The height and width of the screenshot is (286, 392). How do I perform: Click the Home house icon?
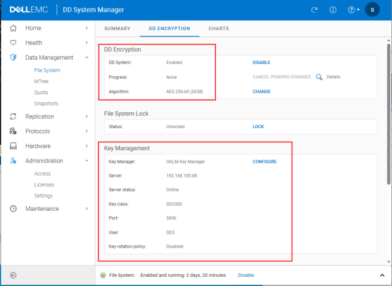click(14, 28)
